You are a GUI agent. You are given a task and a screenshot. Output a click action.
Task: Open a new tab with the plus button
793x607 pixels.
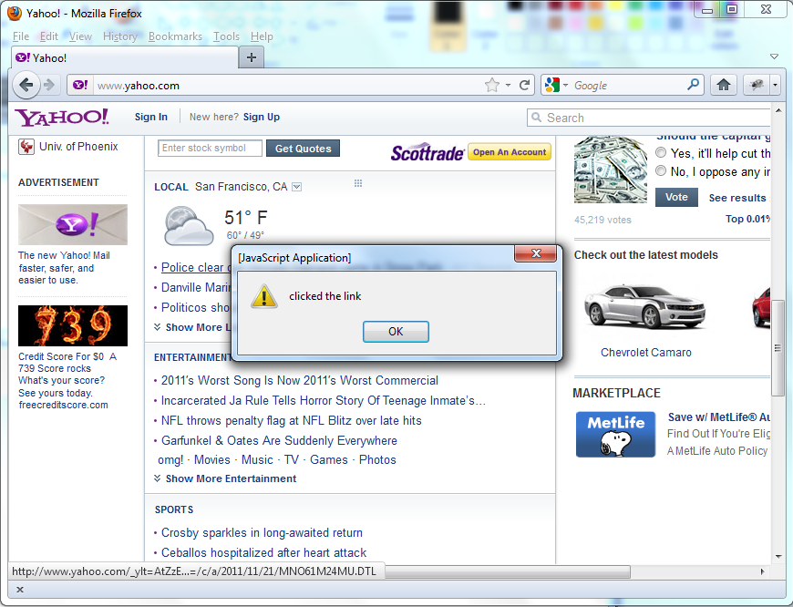tap(252, 57)
